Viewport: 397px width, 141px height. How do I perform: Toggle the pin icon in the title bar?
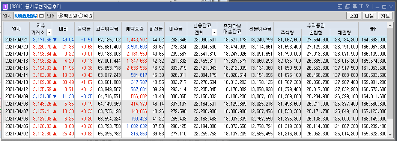[355, 7]
